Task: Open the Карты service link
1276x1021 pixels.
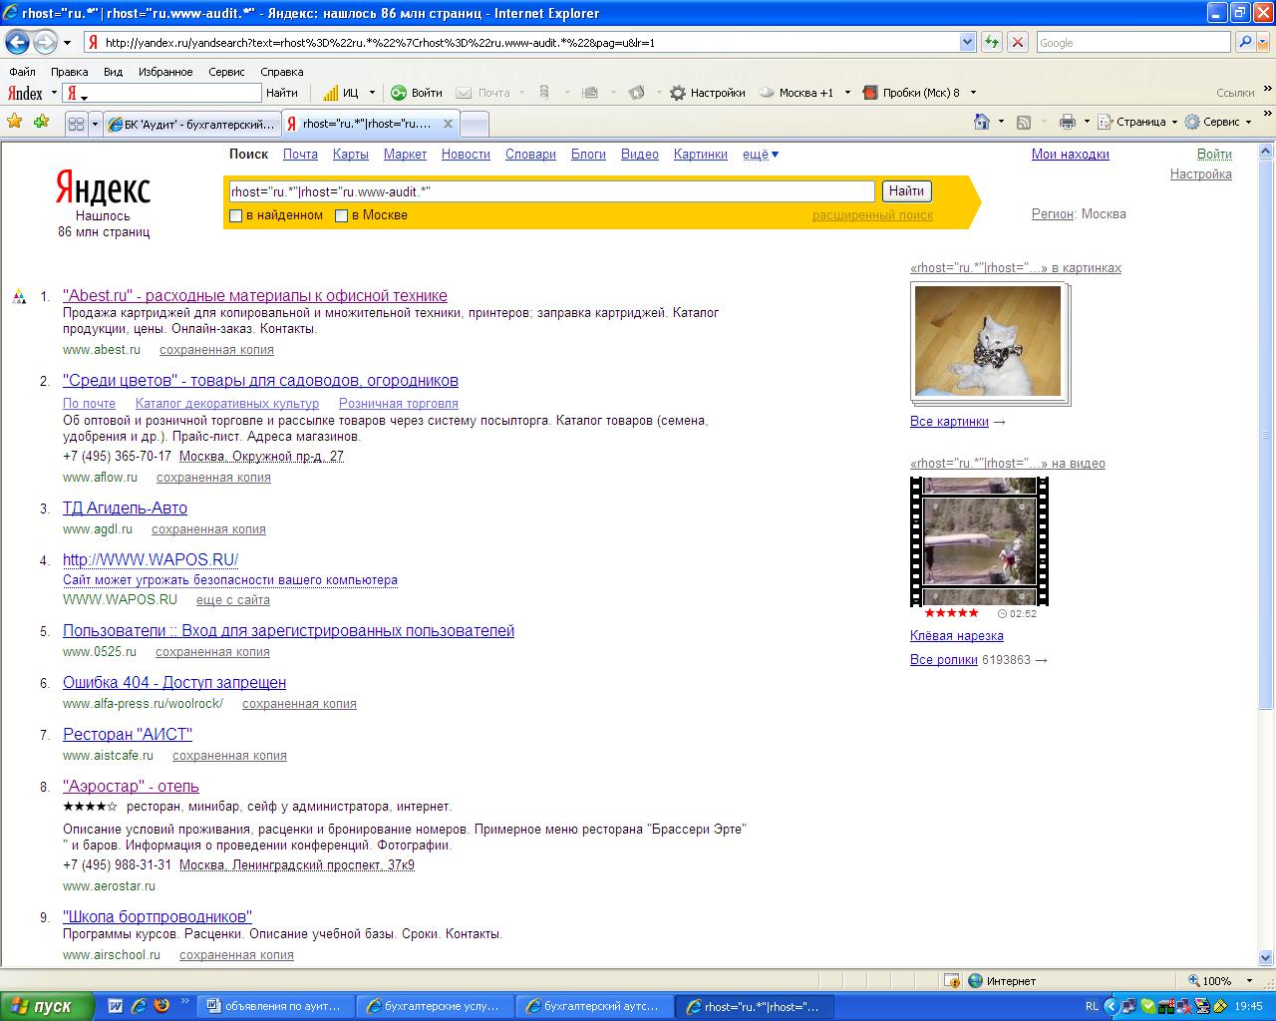Action: click(351, 155)
